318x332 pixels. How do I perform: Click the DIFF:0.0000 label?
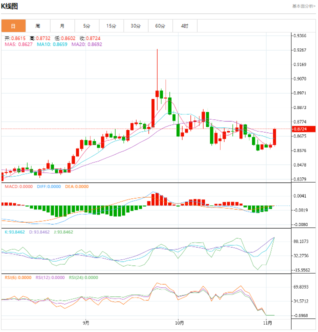point(49,187)
